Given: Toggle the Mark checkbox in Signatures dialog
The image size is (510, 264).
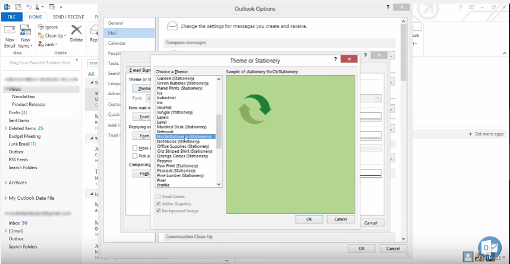Looking at the screenshot, I should point(135,148).
